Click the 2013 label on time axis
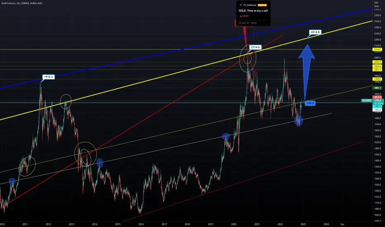385x227 pixels. pos(71,224)
